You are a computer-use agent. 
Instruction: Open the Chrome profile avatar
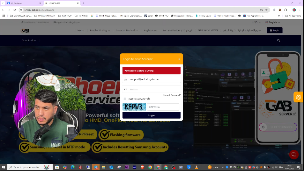coord(294,10)
